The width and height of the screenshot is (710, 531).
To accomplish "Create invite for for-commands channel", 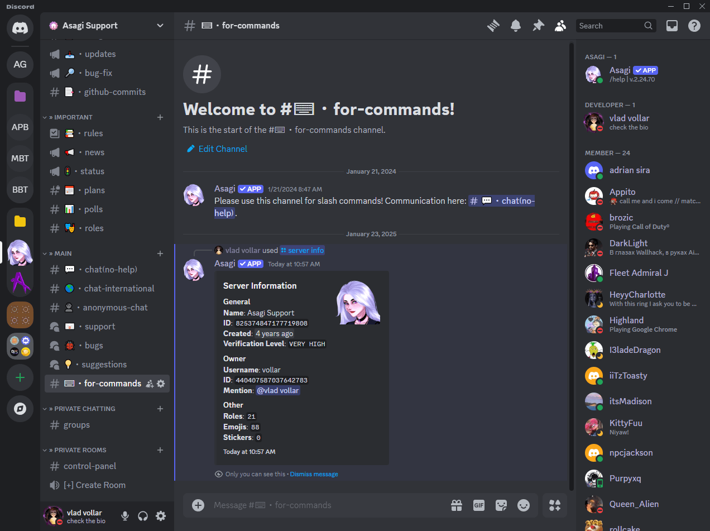I will (x=150, y=384).
